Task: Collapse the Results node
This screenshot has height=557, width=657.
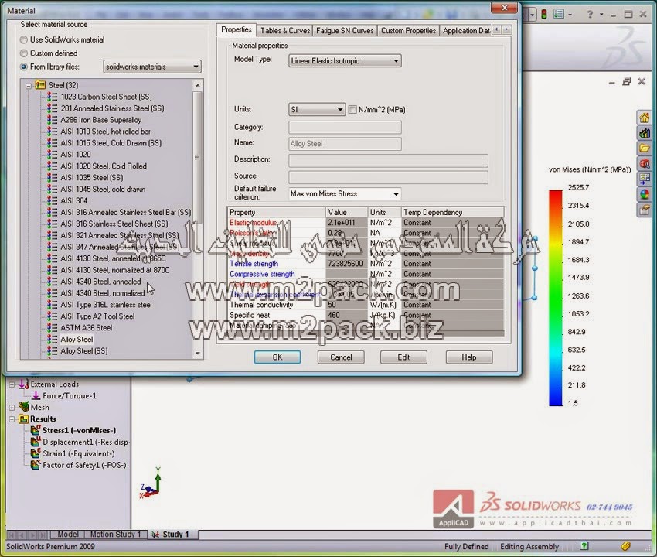Action: (x=12, y=419)
